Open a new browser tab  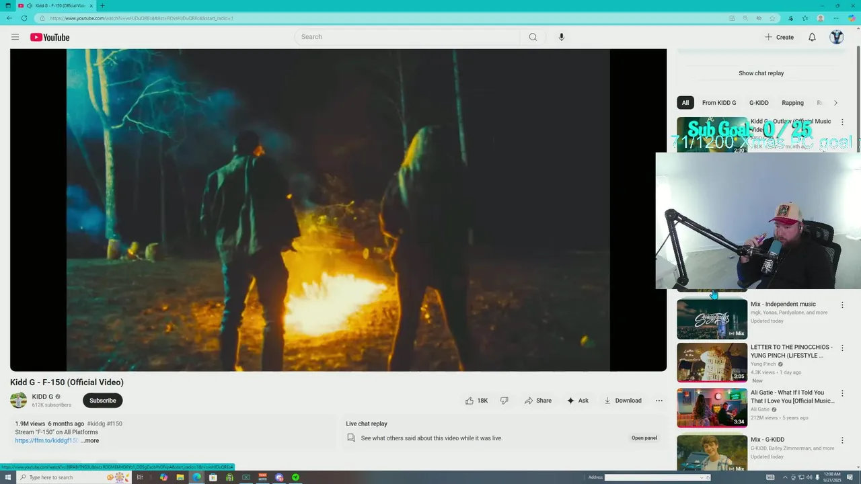coord(102,5)
